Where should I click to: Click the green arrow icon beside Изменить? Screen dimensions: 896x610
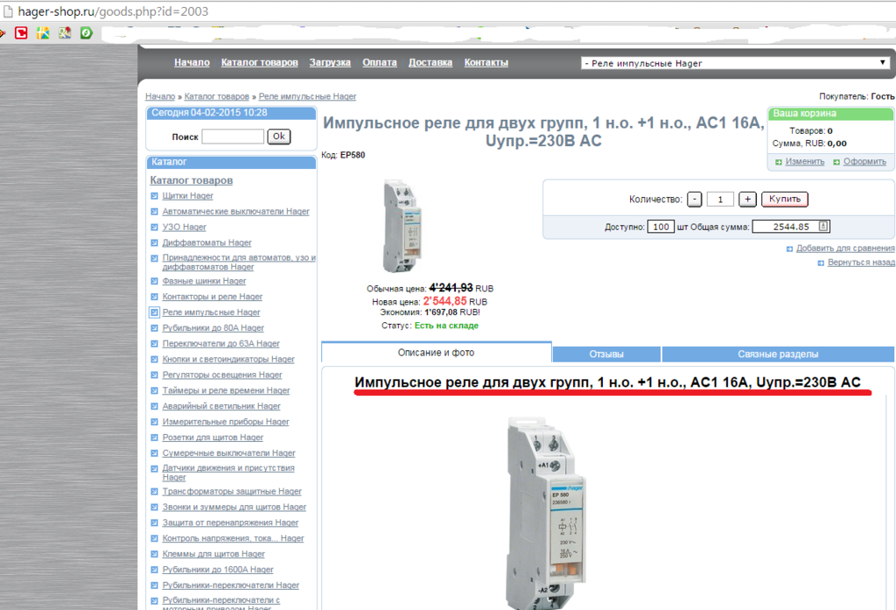tap(778, 163)
